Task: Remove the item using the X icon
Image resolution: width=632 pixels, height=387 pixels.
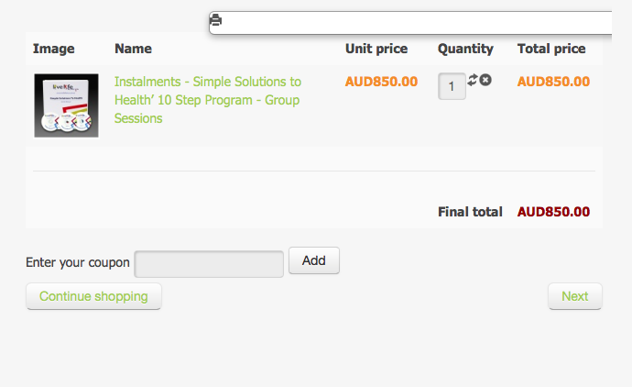Action: click(485, 80)
